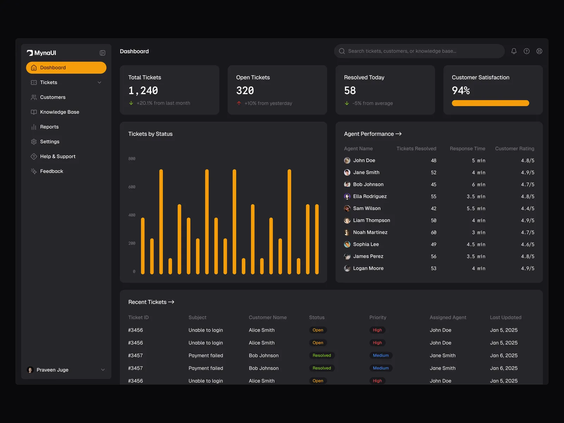Open Settings from the sidebar
This screenshot has height=423, width=564.
50,142
